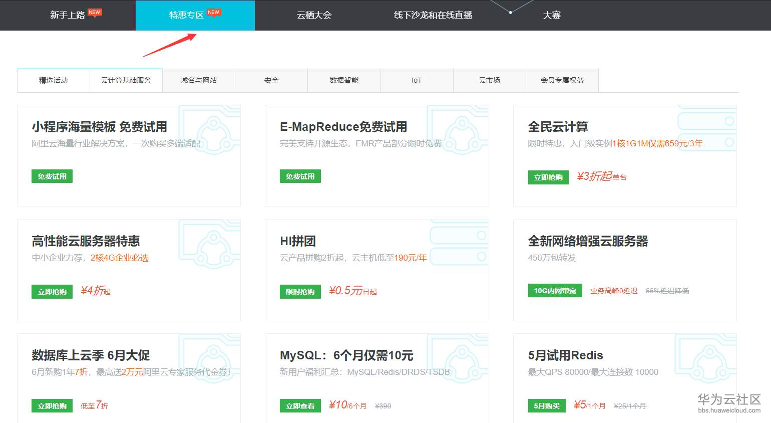Click the 450万包转发 description
Viewport: 771px width, 423px height.
[x=552, y=258]
